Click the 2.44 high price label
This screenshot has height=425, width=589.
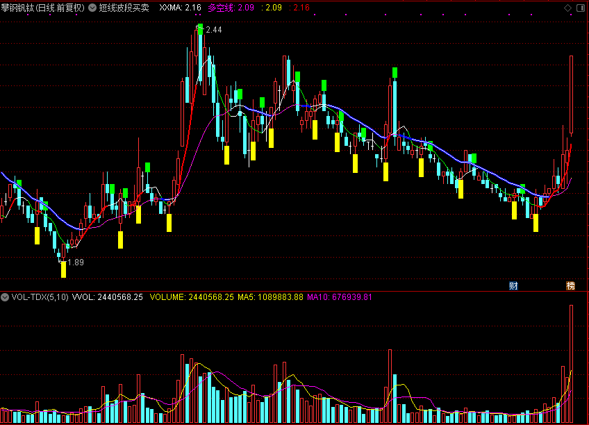(x=214, y=30)
